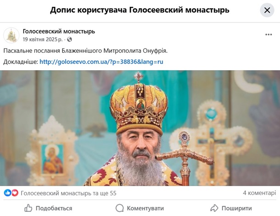Image resolution: width=280 pixels, height=216 pixels.
Task: Click the 19 квітня 2025 timestamp
Action: click(x=43, y=39)
